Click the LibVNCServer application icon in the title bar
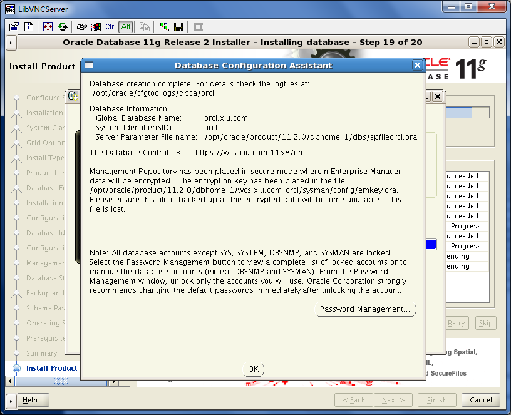Image resolution: width=511 pixels, height=415 pixels. (x=10, y=9)
